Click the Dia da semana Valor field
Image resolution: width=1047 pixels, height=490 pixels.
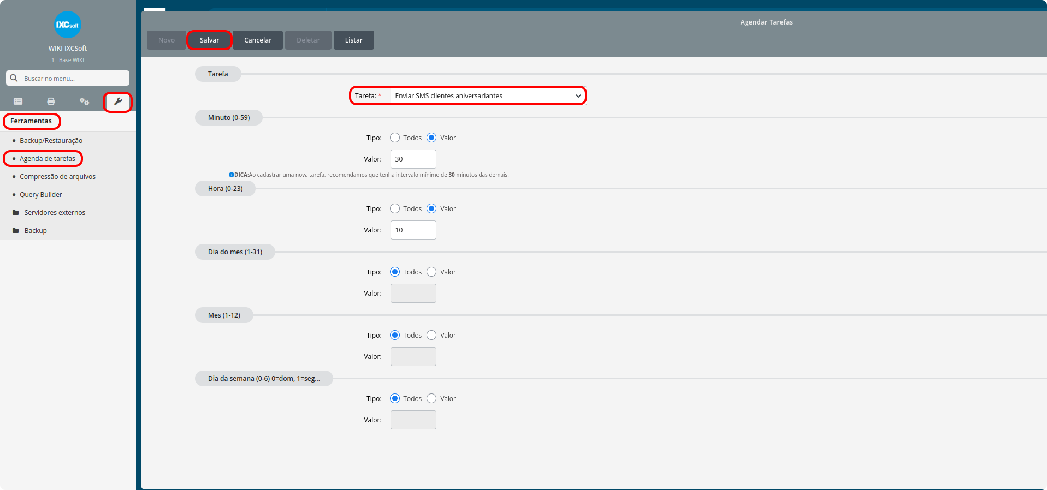click(413, 420)
